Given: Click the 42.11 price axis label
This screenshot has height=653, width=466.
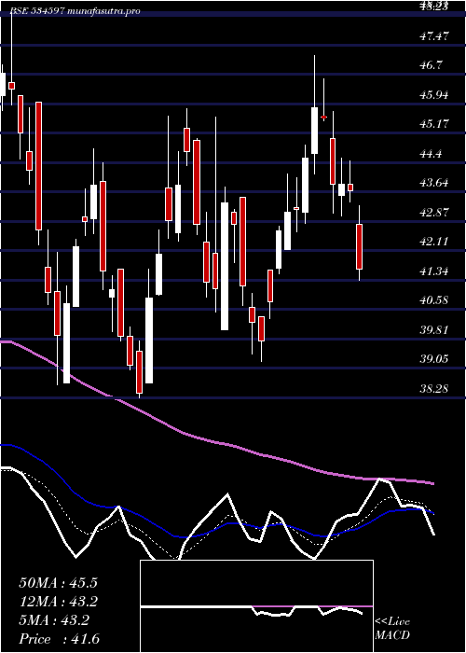Looking at the screenshot, I should pyautogui.click(x=434, y=242).
